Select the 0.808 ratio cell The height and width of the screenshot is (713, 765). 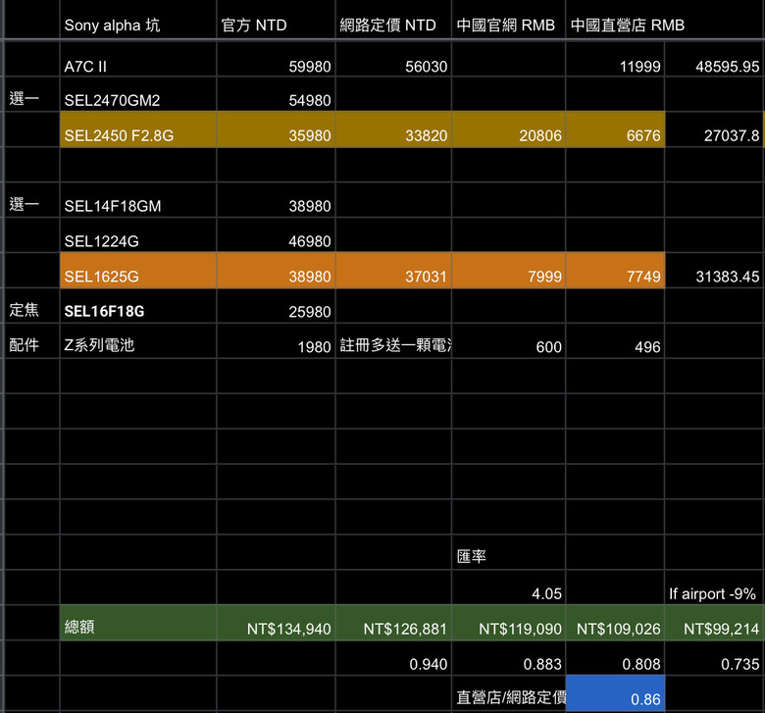click(615, 658)
